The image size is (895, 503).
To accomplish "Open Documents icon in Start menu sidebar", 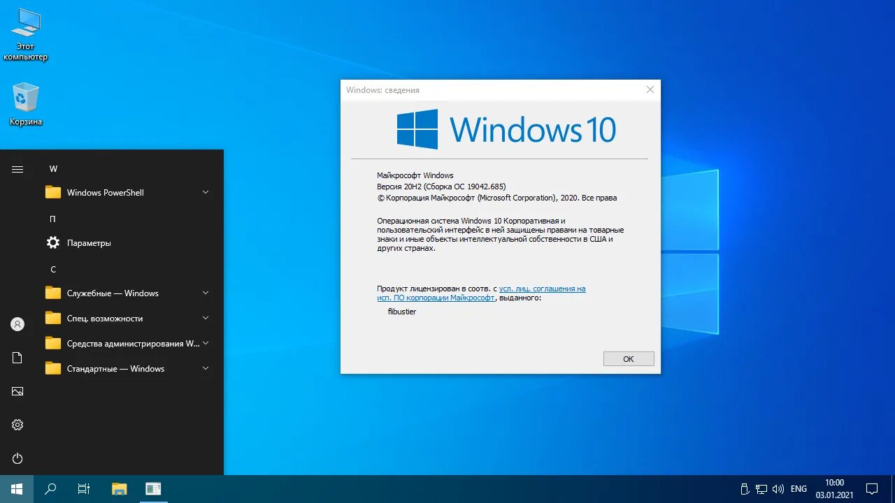I will point(17,358).
